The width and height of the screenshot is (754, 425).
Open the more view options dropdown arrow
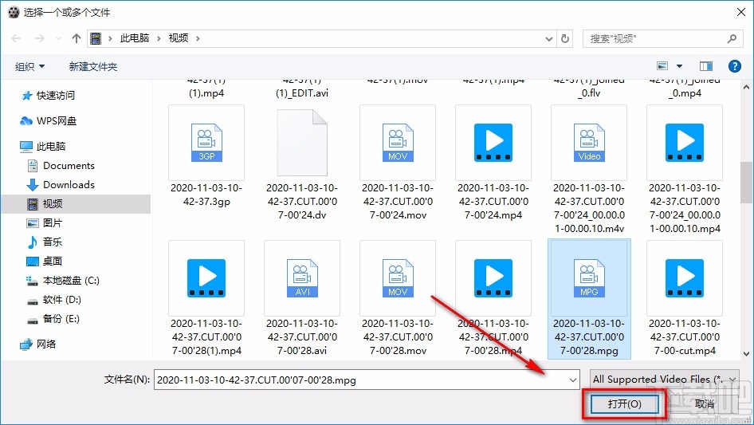[x=679, y=66]
